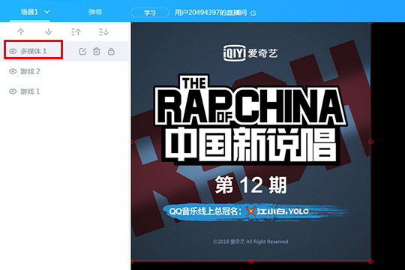Image resolution: width=405 pixels, height=270 pixels.
Task: Move the selected layer down one level
Action: pos(49,31)
